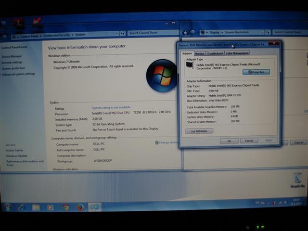Screen dimensions: 308x231
Task: Refresh the System window address bar
Action: 122,33
